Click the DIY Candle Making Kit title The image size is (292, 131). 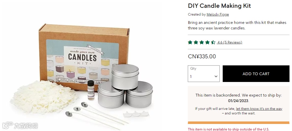click(x=219, y=6)
